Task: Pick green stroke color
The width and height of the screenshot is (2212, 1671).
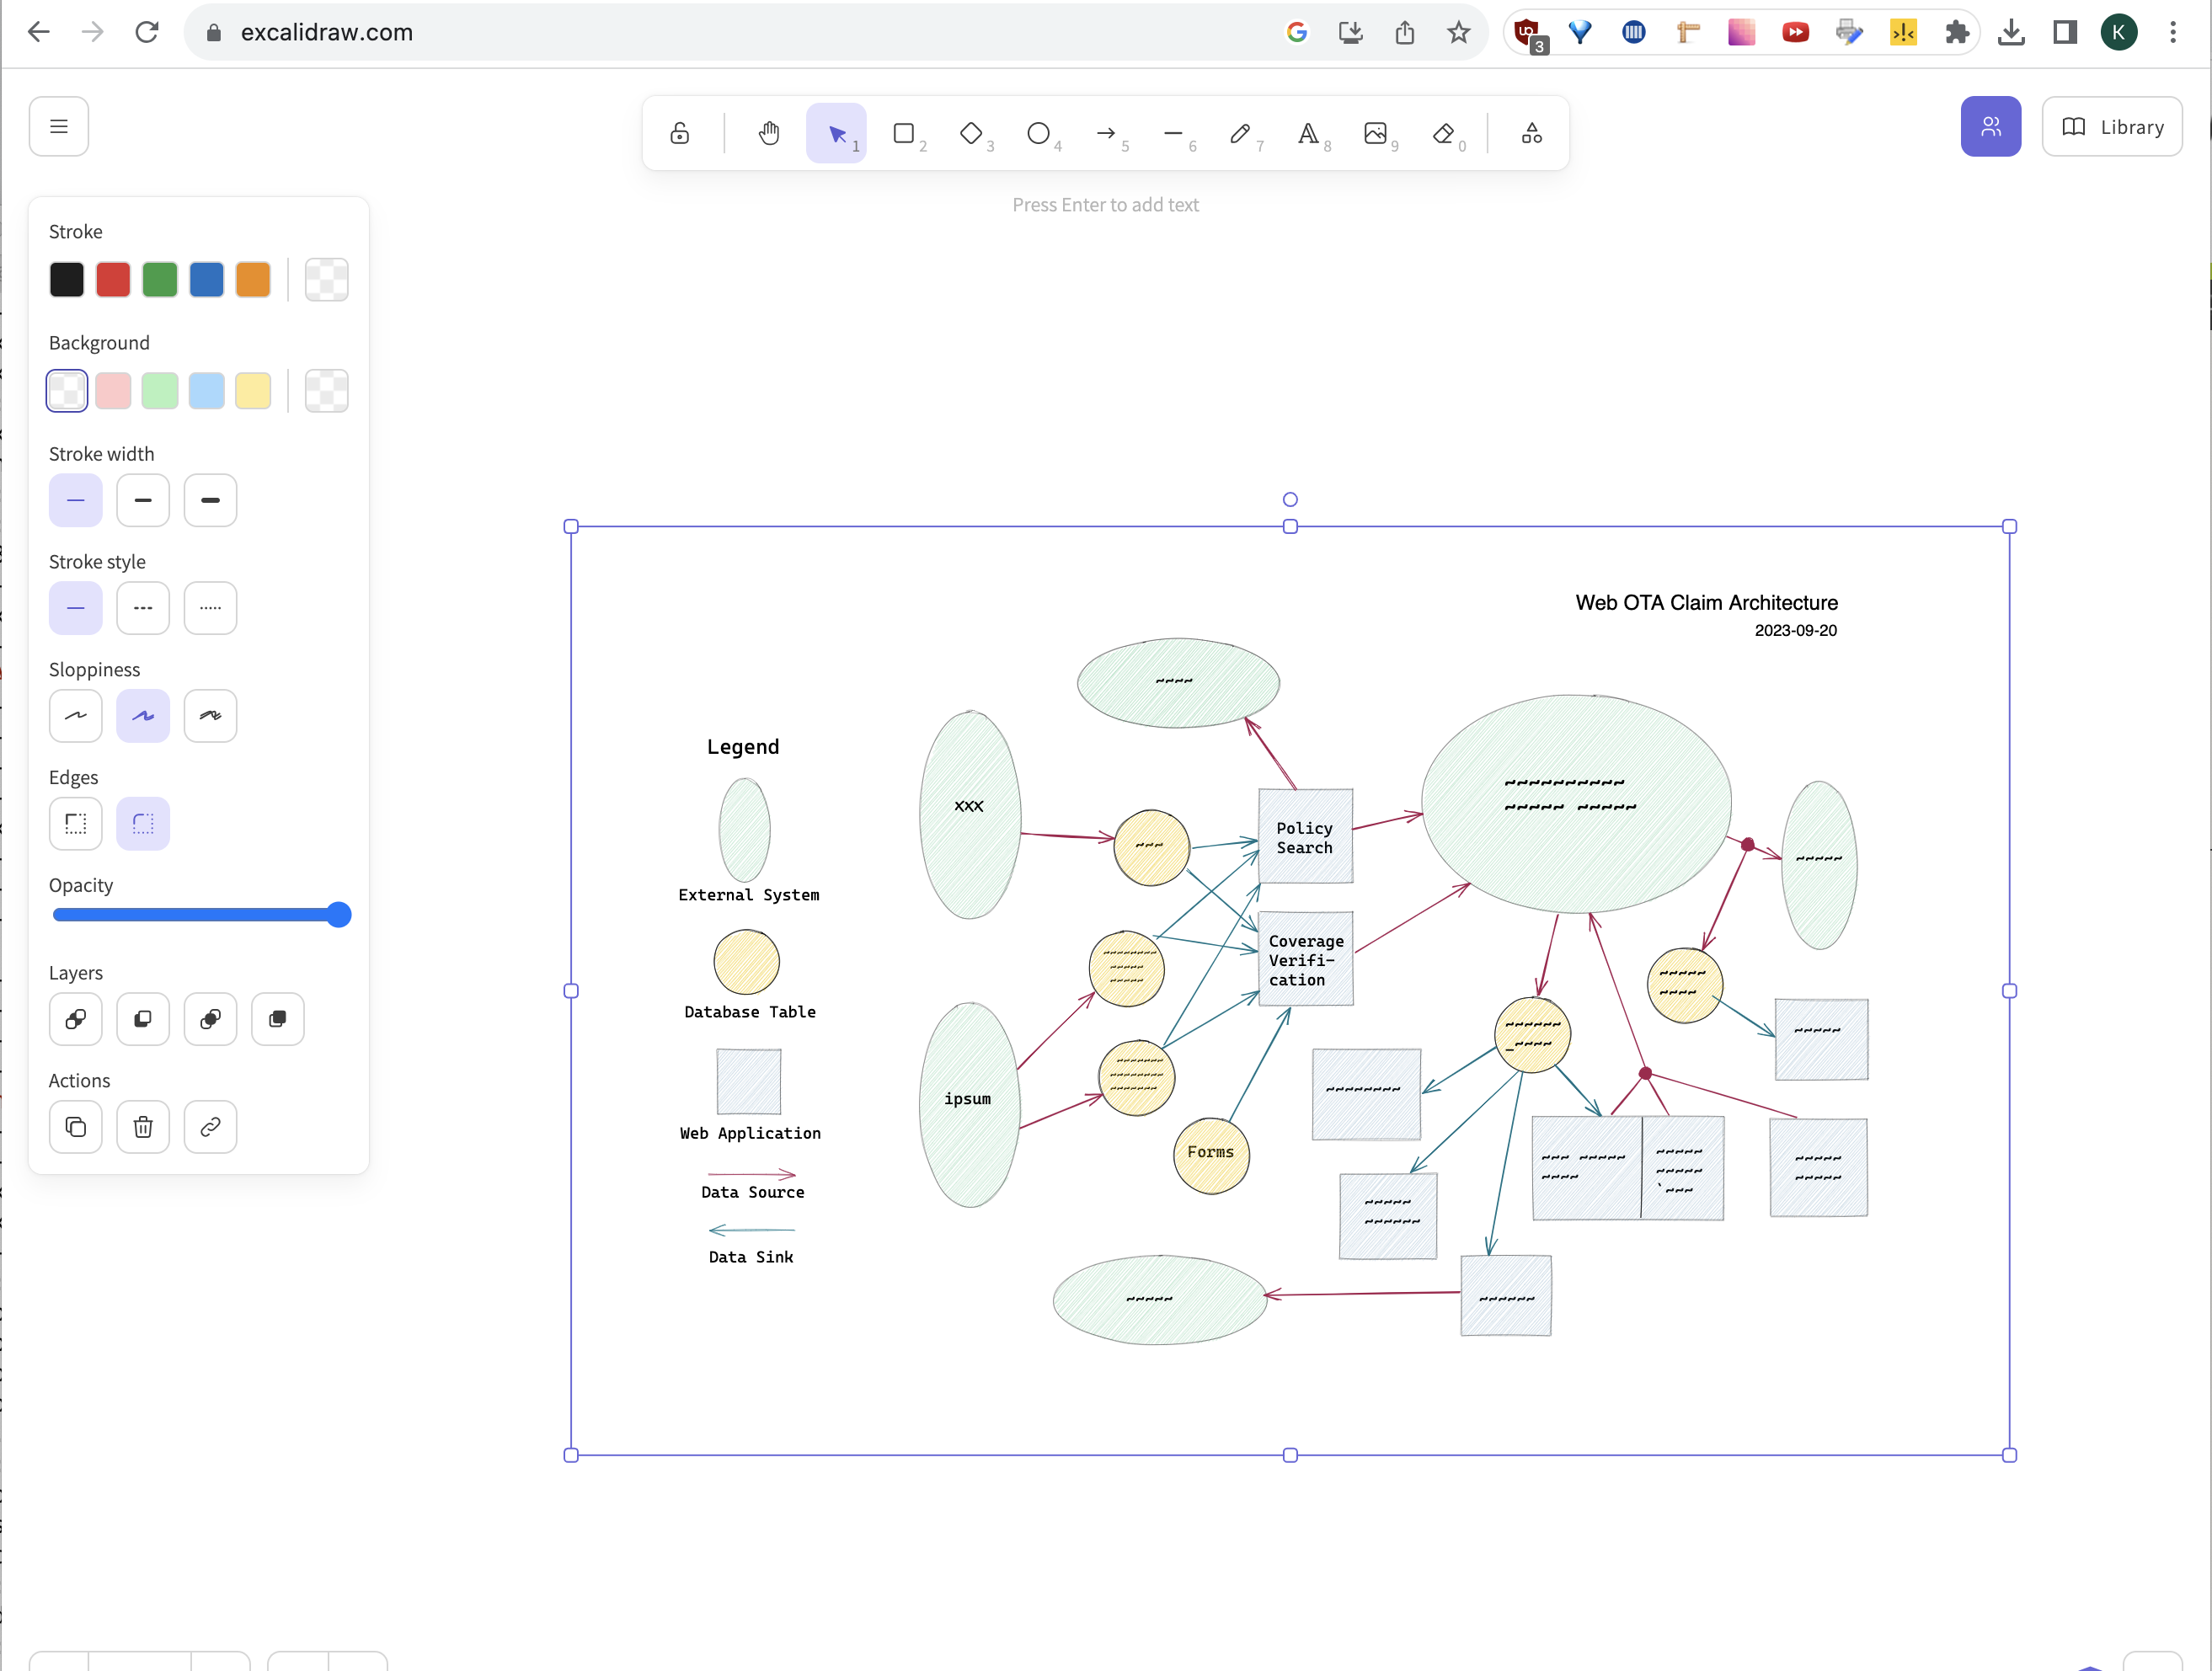Action: coord(160,279)
